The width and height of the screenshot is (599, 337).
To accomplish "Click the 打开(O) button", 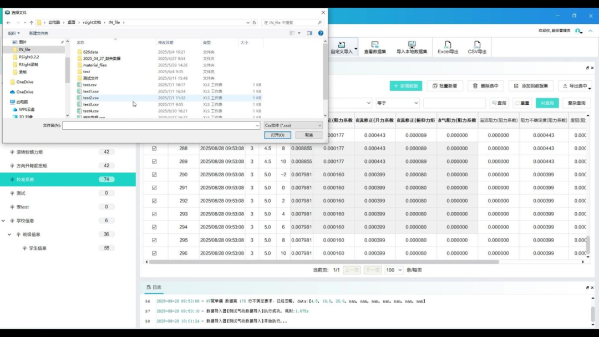I will (x=277, y=135).
